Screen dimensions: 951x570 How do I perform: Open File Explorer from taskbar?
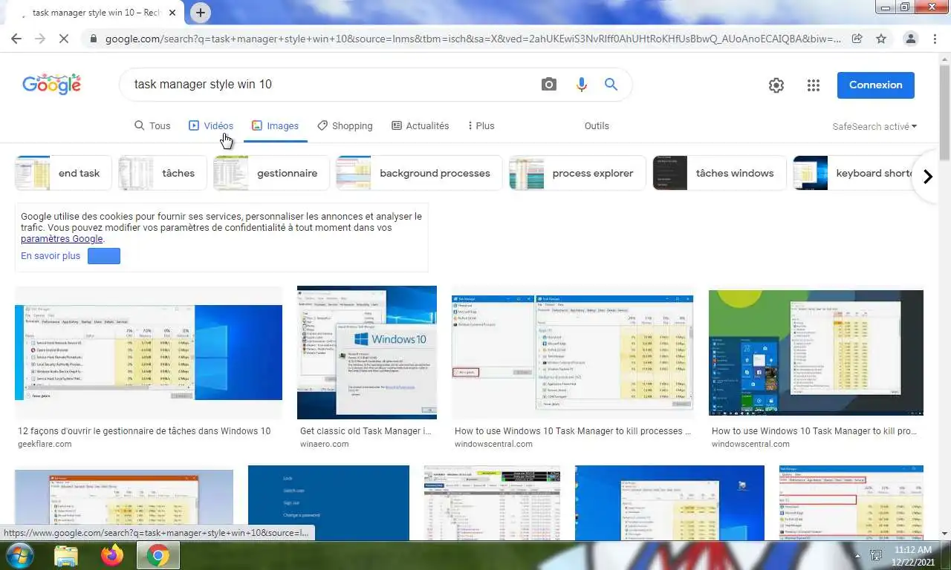(x=66, y=555)
